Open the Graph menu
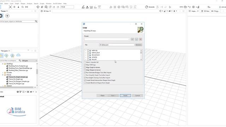The height and width of the screenshot is (127, 226). (x=17, y=4)
